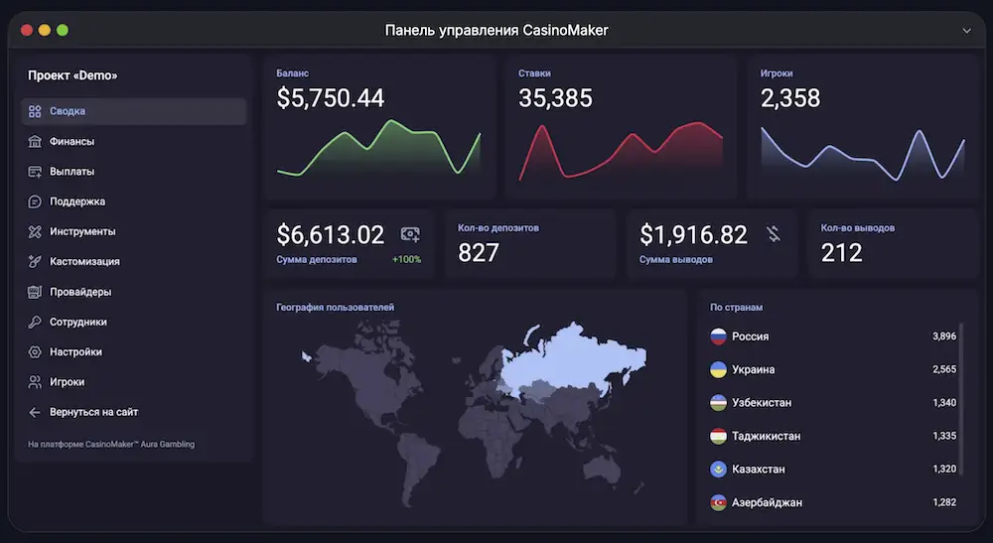Click the withdrawal icon beside $1,916.82
Image resolution: width=993 pixels, height=543 pixels.
[x=774, y=234]
